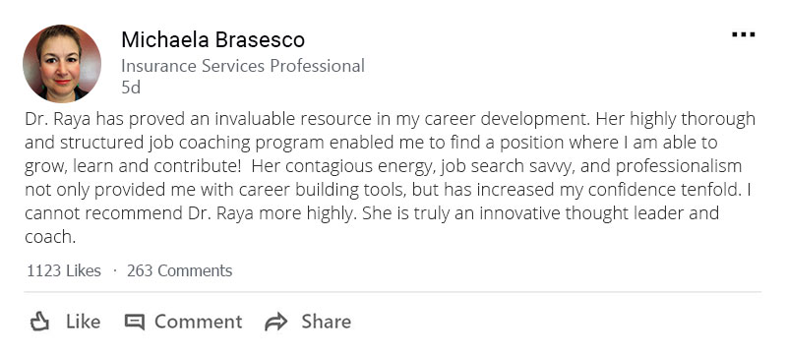The height and width of the screenshot is (355, 787).
Task: Open Michaela Brasesco's profile via her name
Action: point(212,39)
